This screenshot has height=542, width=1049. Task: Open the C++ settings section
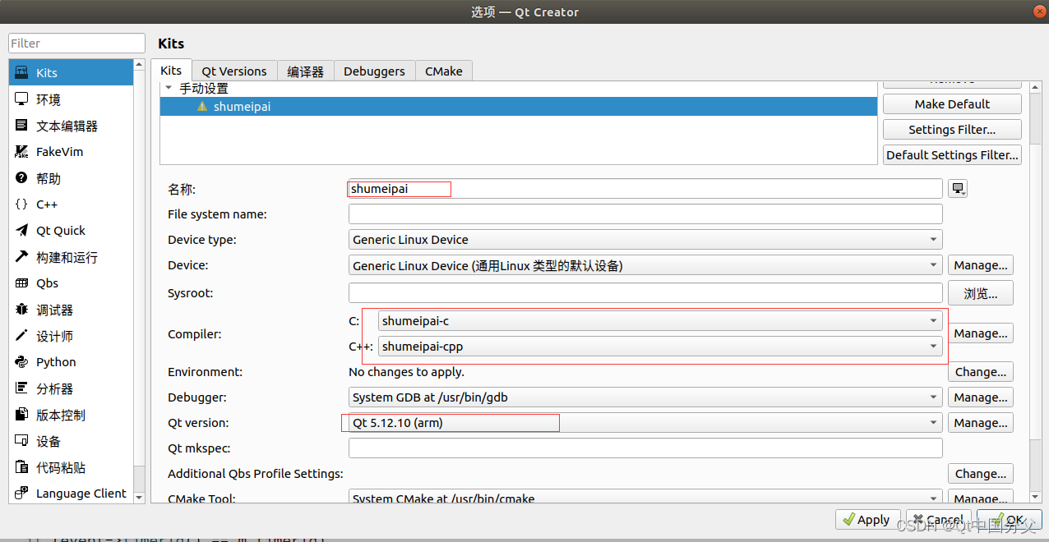pos(48,204)
